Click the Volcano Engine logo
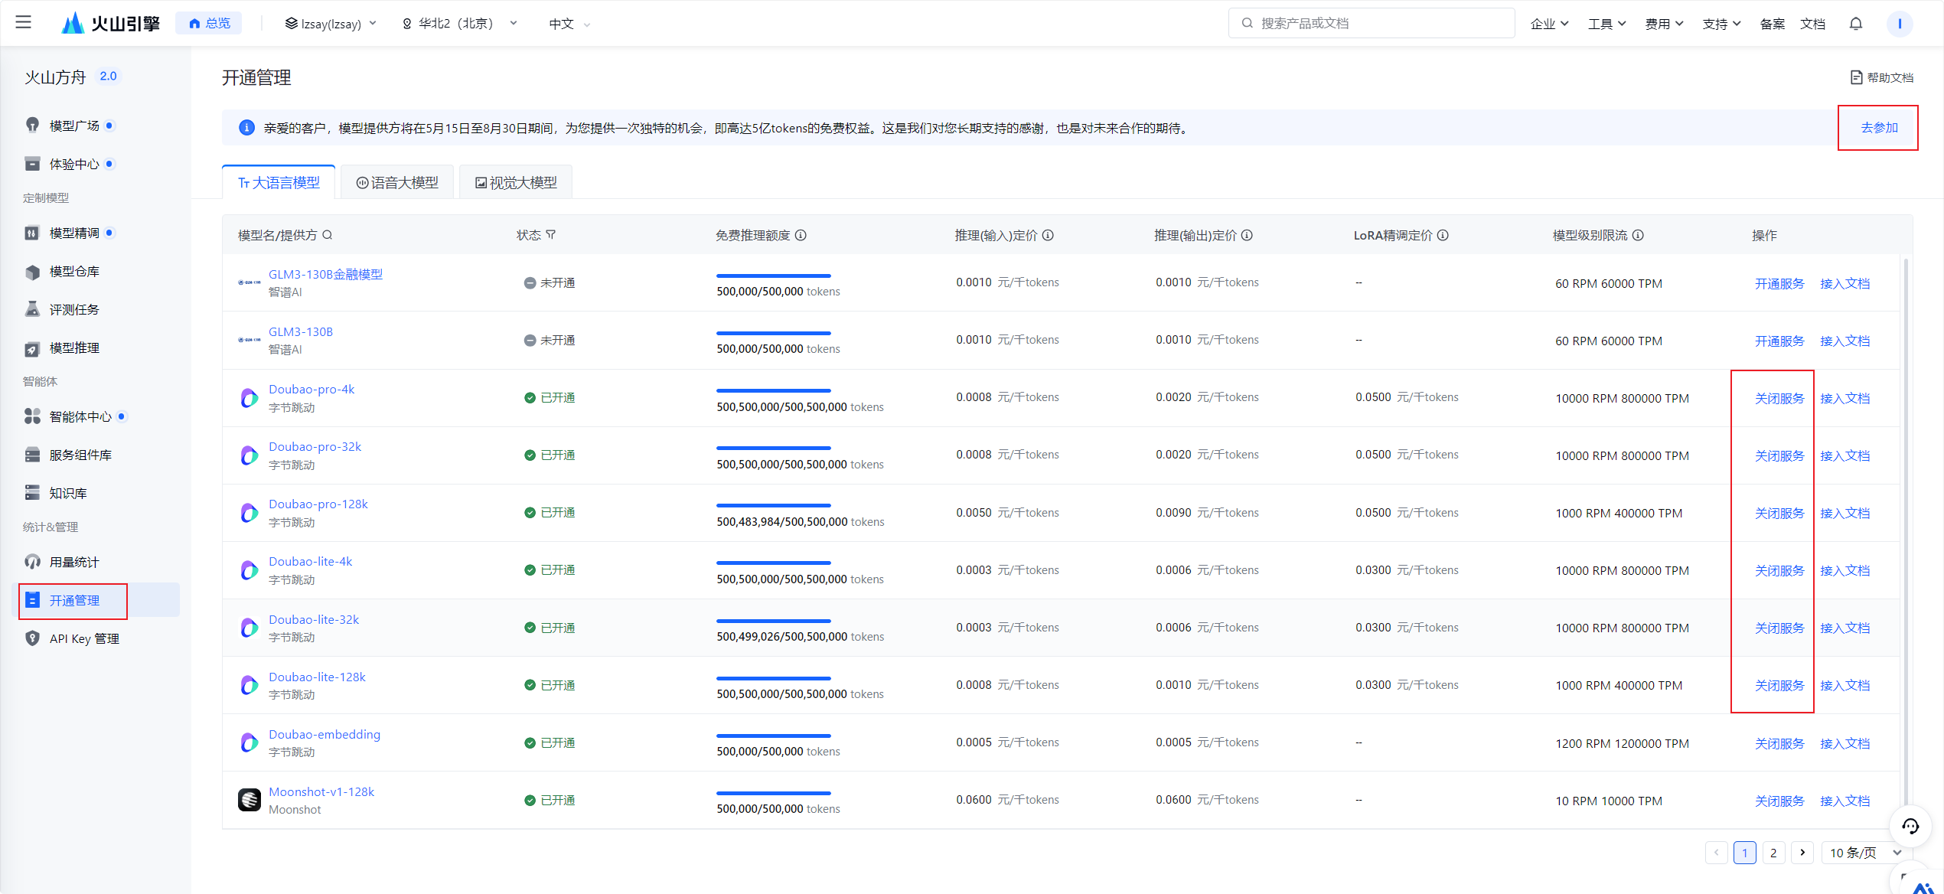This screenshot has height=894, width=1944. tap(111, 23)
